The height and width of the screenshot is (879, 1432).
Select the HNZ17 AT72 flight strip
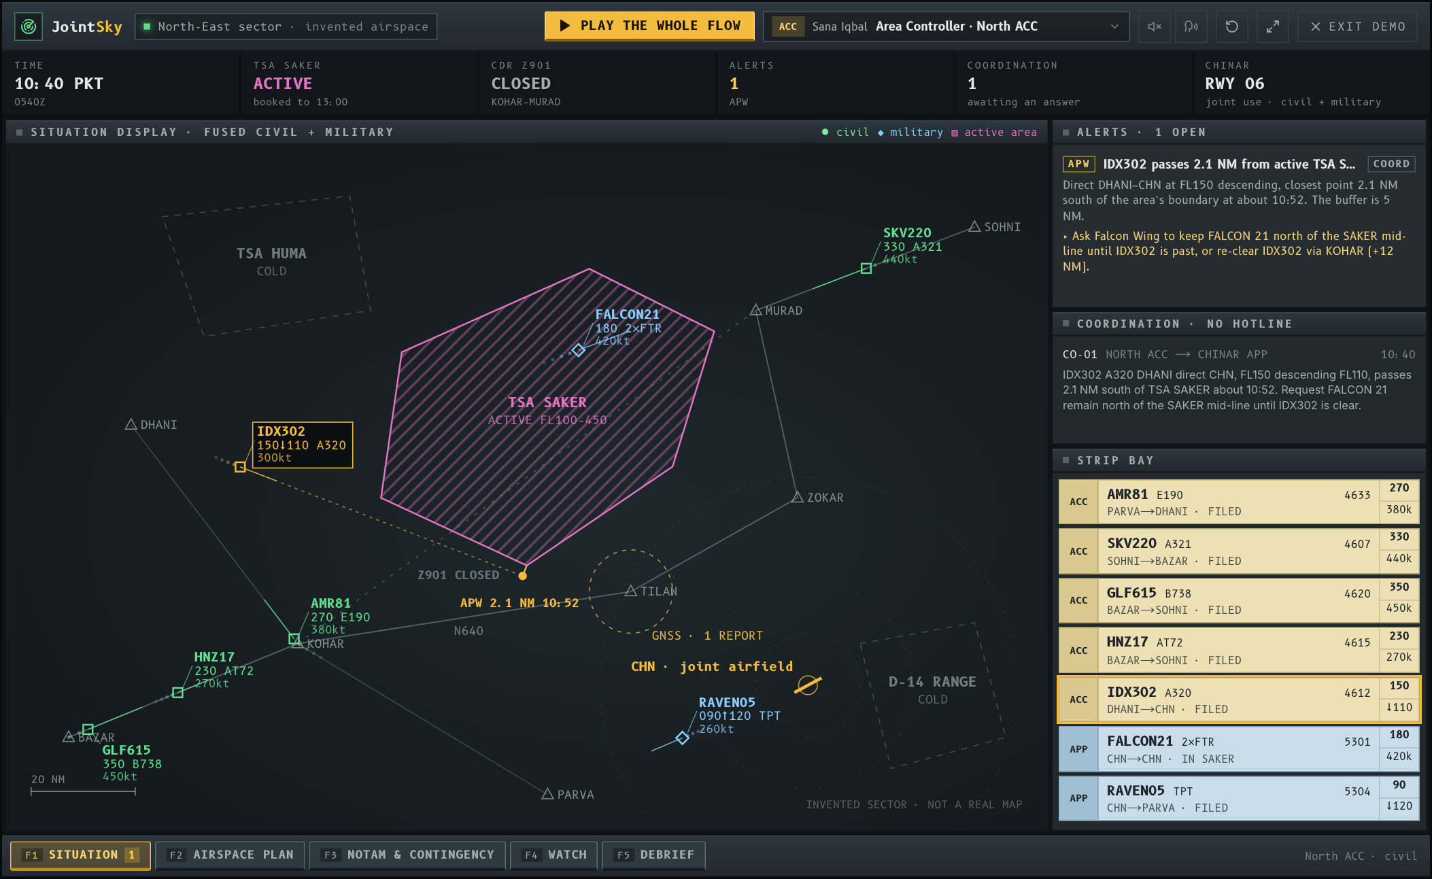click(x=1238, y=650)
